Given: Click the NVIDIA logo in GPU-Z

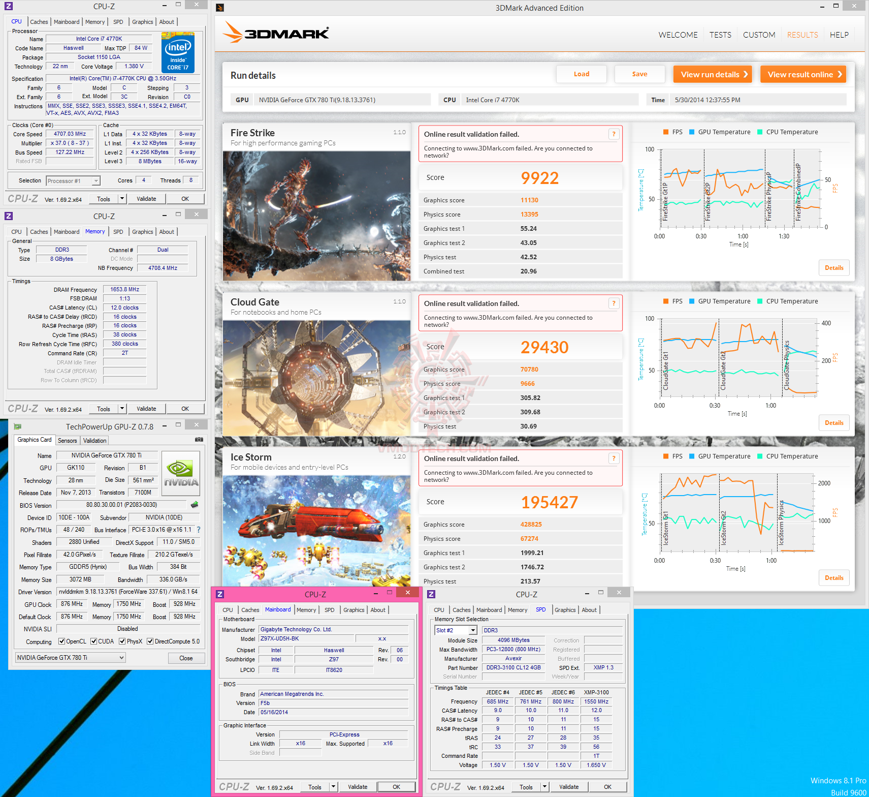Looking at the screenshot, I should point(181,474).
